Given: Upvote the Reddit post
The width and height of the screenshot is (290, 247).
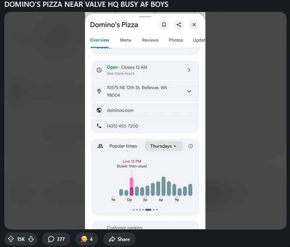Looking at the screenshot, I should point(11,239).
